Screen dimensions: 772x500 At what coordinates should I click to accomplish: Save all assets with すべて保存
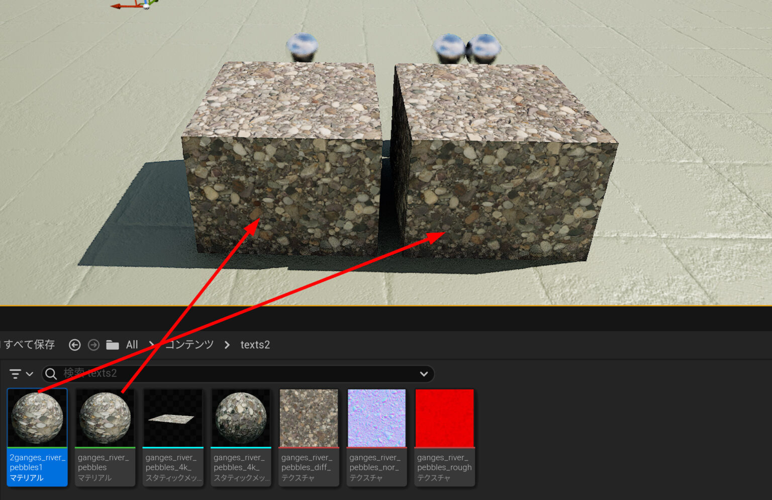pos(30,345)
